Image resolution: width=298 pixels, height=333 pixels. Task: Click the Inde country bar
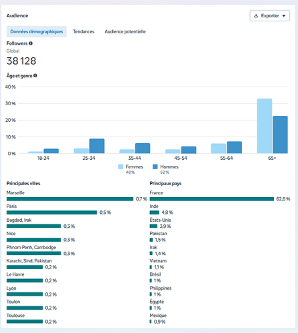[155, 212]
